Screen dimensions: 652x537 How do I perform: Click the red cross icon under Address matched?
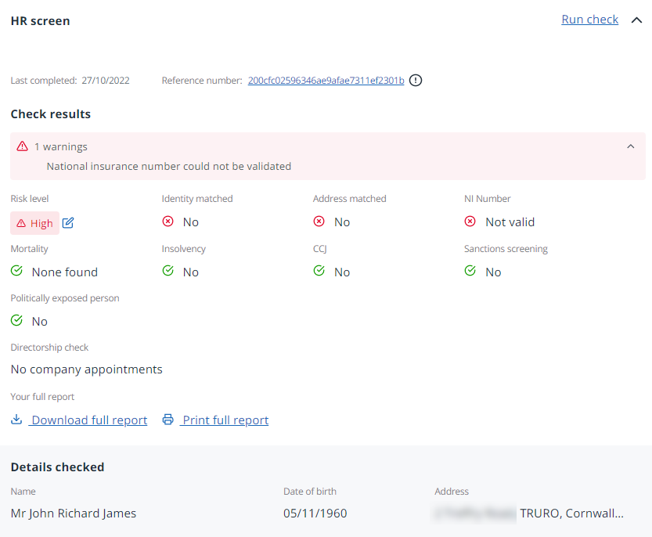tap(319, 222)
